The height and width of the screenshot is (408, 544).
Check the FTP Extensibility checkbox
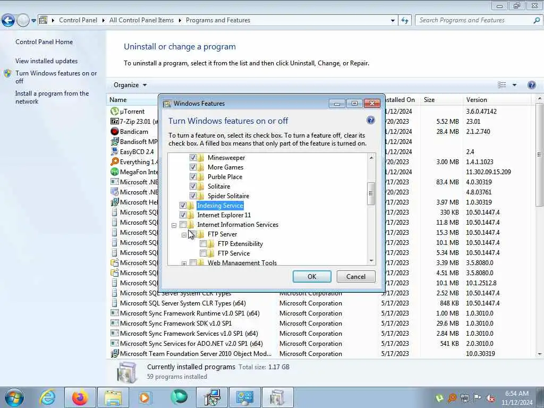point(203,243)
